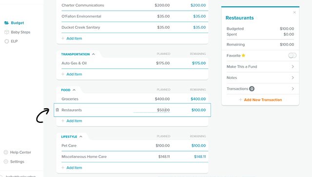Open the ELP circle icon
The image size is (312, 177).
click(6, 41)
